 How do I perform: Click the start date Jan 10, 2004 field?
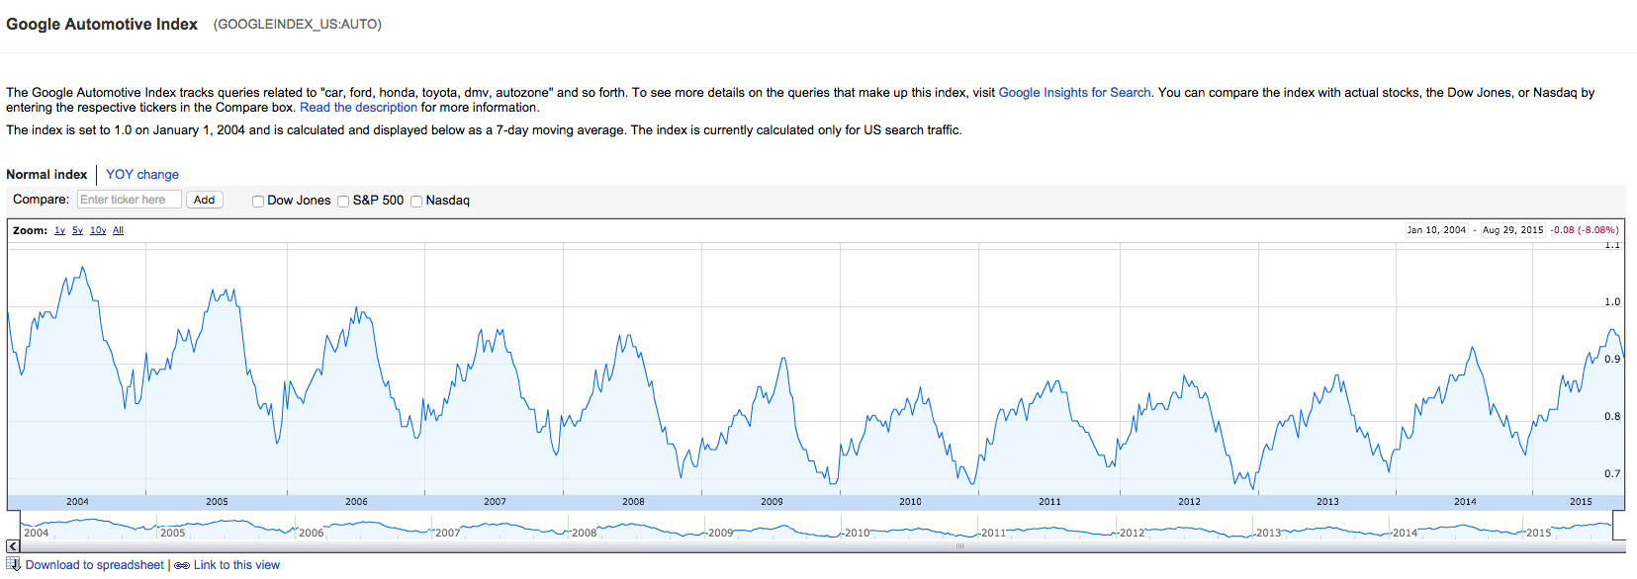pyautogui.click(x=1436, y=229)
